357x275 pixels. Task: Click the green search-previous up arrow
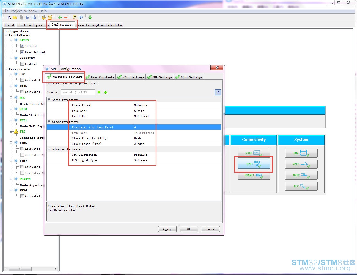[x=106, y=92]
